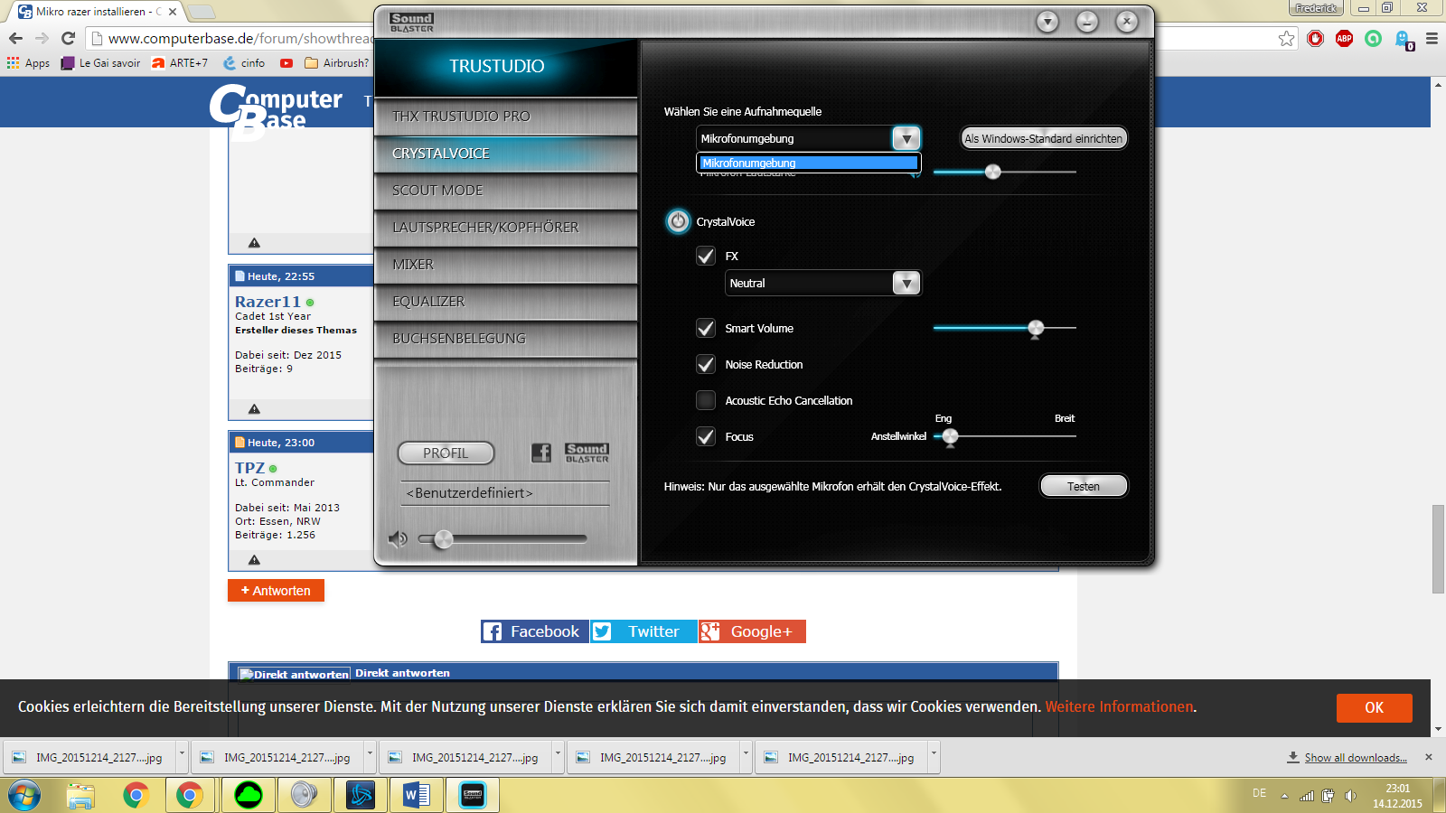Open Lautsprecher/Kopfhörer settings
The width and height of the screenshot is (1446, 813).
point(505,228)
